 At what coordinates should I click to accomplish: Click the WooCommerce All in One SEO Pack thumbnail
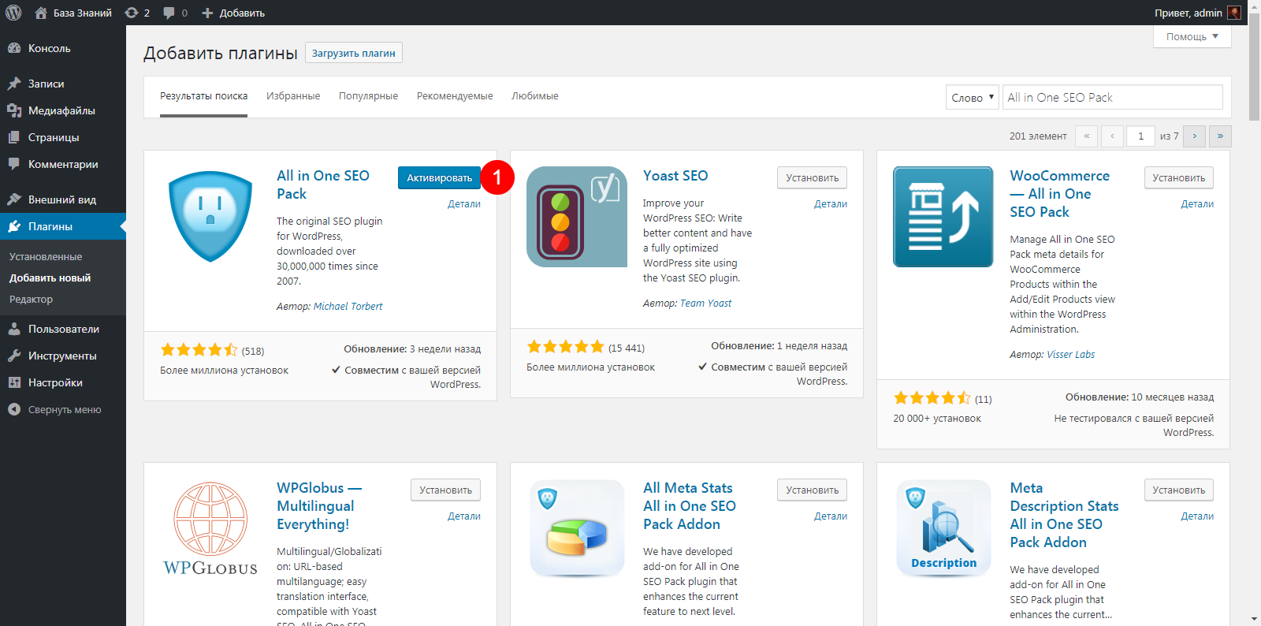[943, 217]
